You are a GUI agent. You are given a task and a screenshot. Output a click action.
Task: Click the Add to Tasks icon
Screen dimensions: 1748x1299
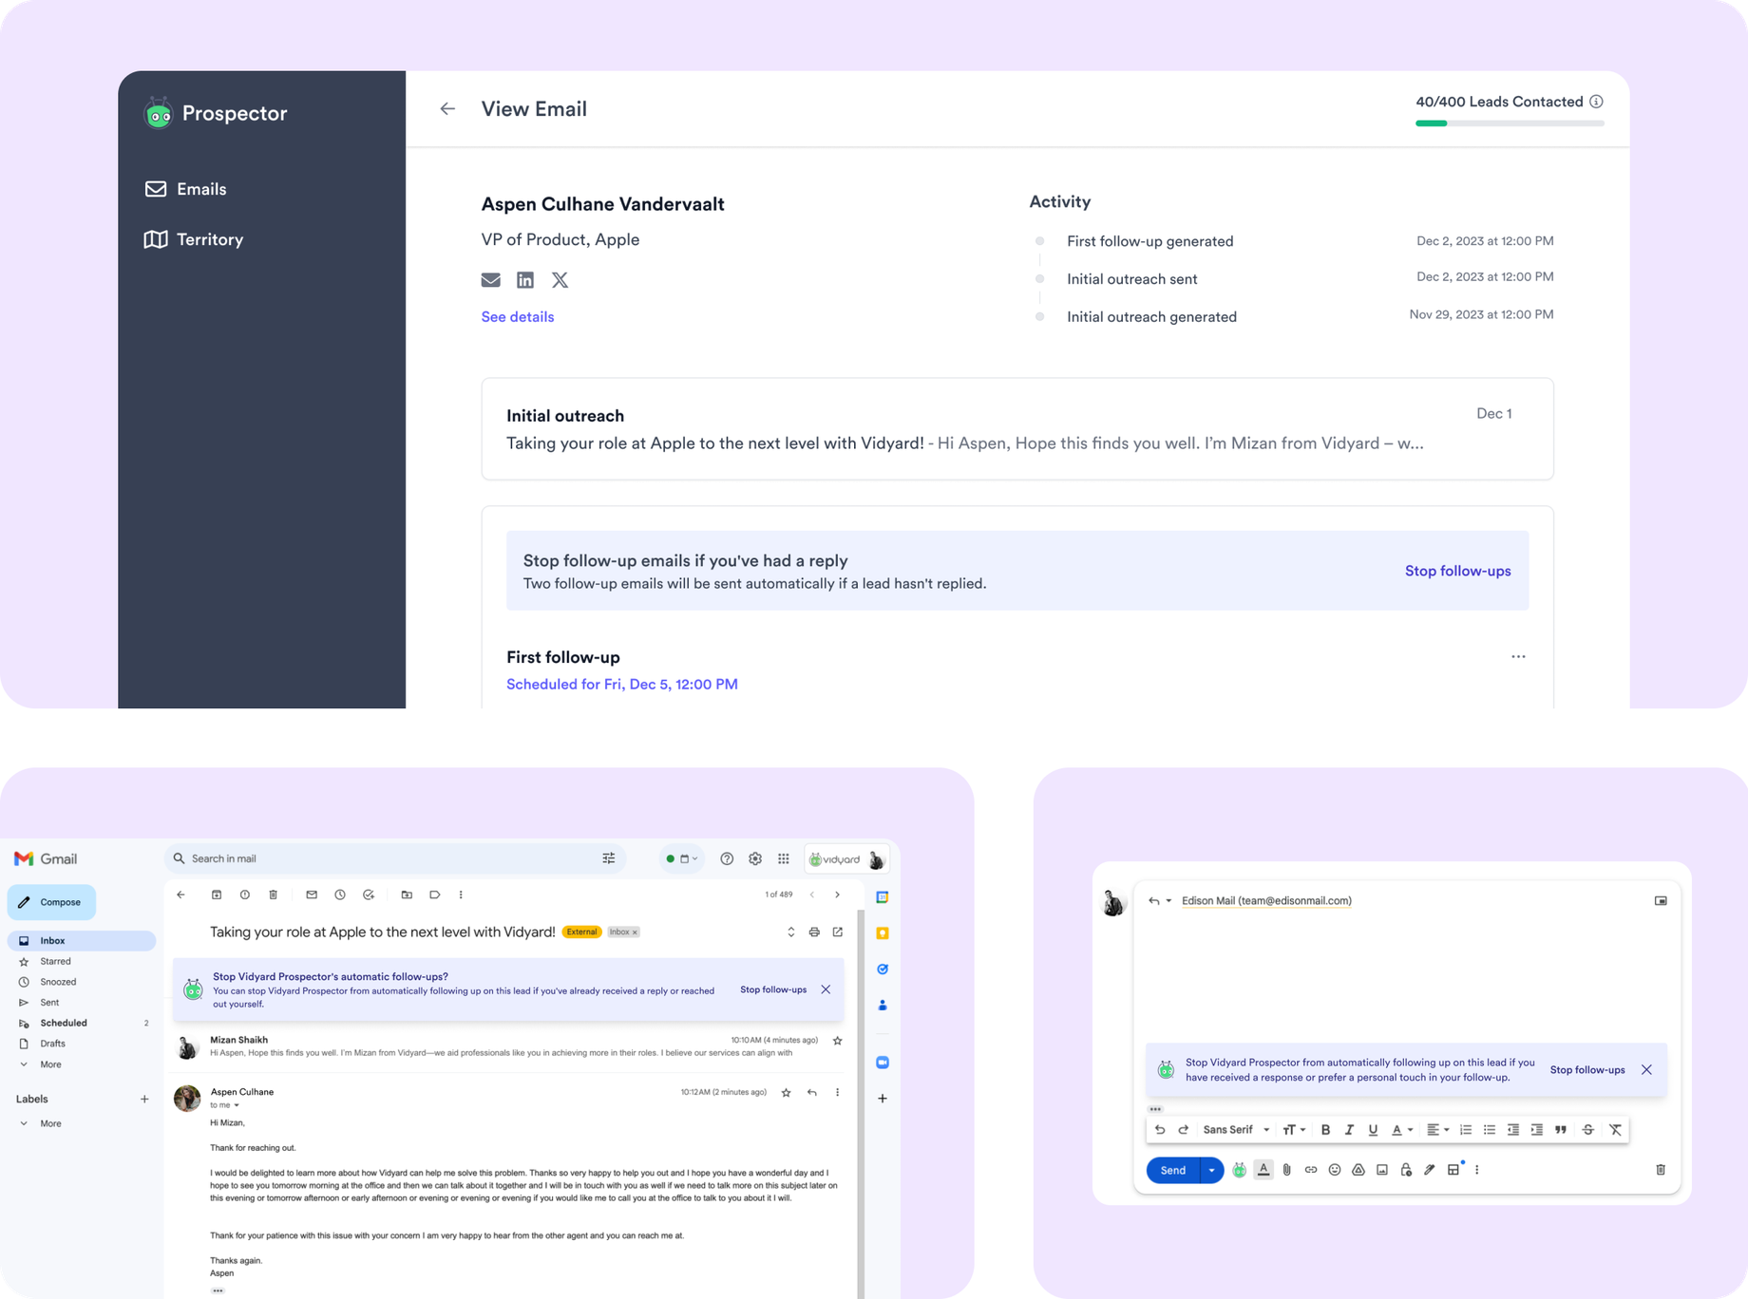tap(369, 894)
